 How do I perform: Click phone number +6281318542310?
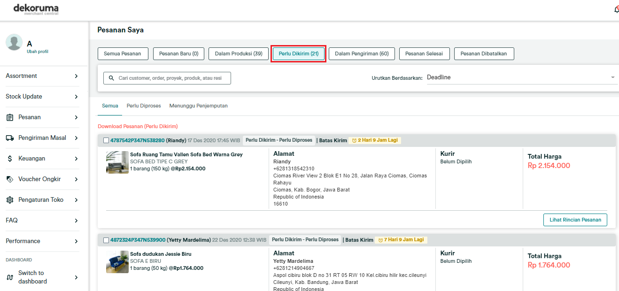pyautogui.click(x=294, y=169)
